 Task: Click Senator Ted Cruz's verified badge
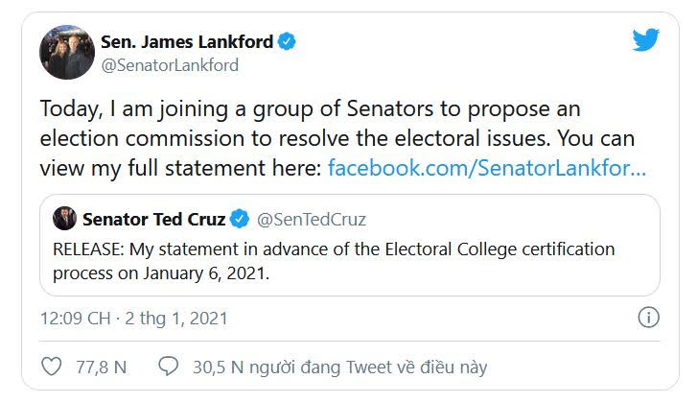pos(240,219)
